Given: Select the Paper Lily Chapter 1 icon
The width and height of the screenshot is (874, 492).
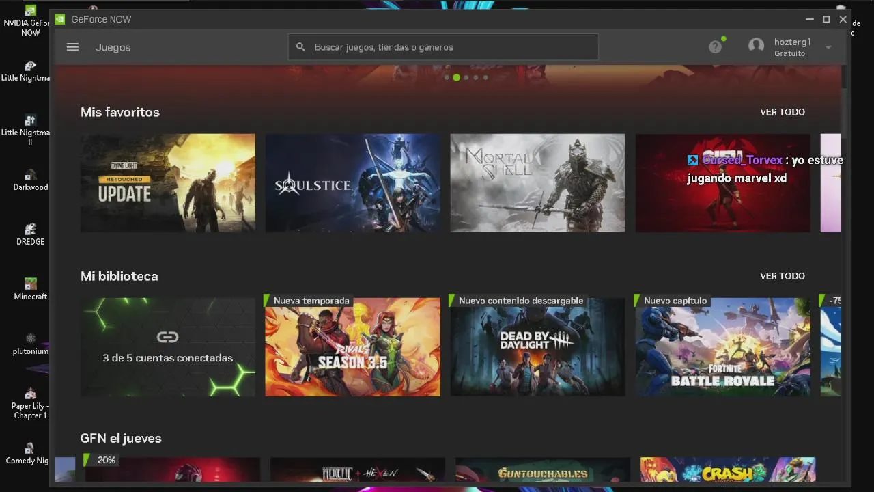Looking at the screenshot, I should 30,404.
